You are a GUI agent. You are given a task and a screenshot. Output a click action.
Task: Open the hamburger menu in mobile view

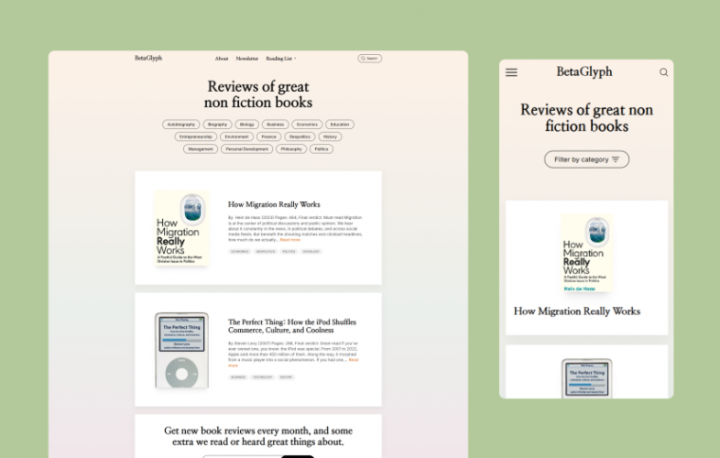(511, 72)
